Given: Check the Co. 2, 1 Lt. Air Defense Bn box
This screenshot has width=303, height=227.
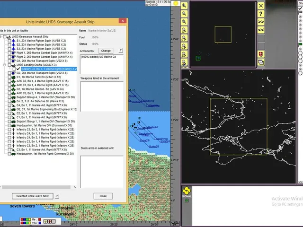Looking at the screenshot, I should [9, 101].
